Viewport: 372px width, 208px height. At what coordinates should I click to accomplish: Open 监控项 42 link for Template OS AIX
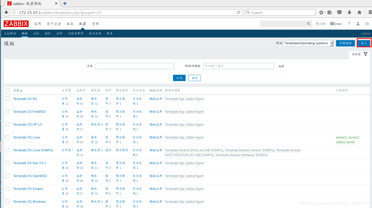click(x=80, y=101)
